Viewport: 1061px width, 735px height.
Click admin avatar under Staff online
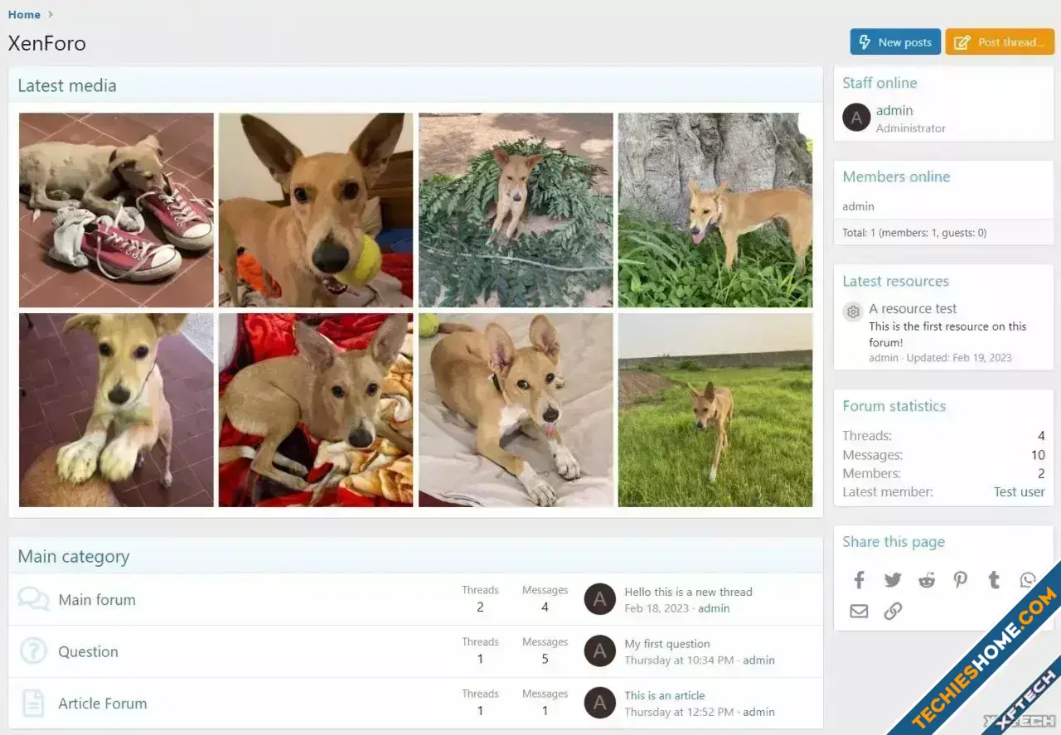pyautogui.click(x=856, y=118)
